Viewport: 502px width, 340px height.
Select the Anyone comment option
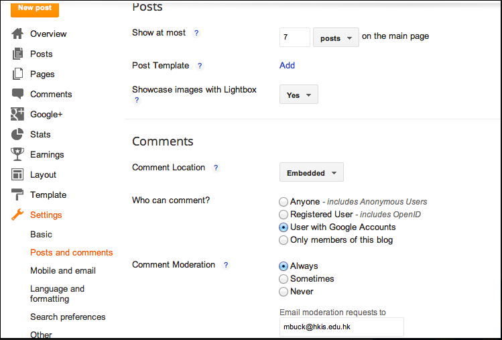[x=284, y=202]
